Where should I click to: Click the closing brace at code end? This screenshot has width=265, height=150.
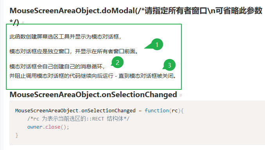coord(16,135)
